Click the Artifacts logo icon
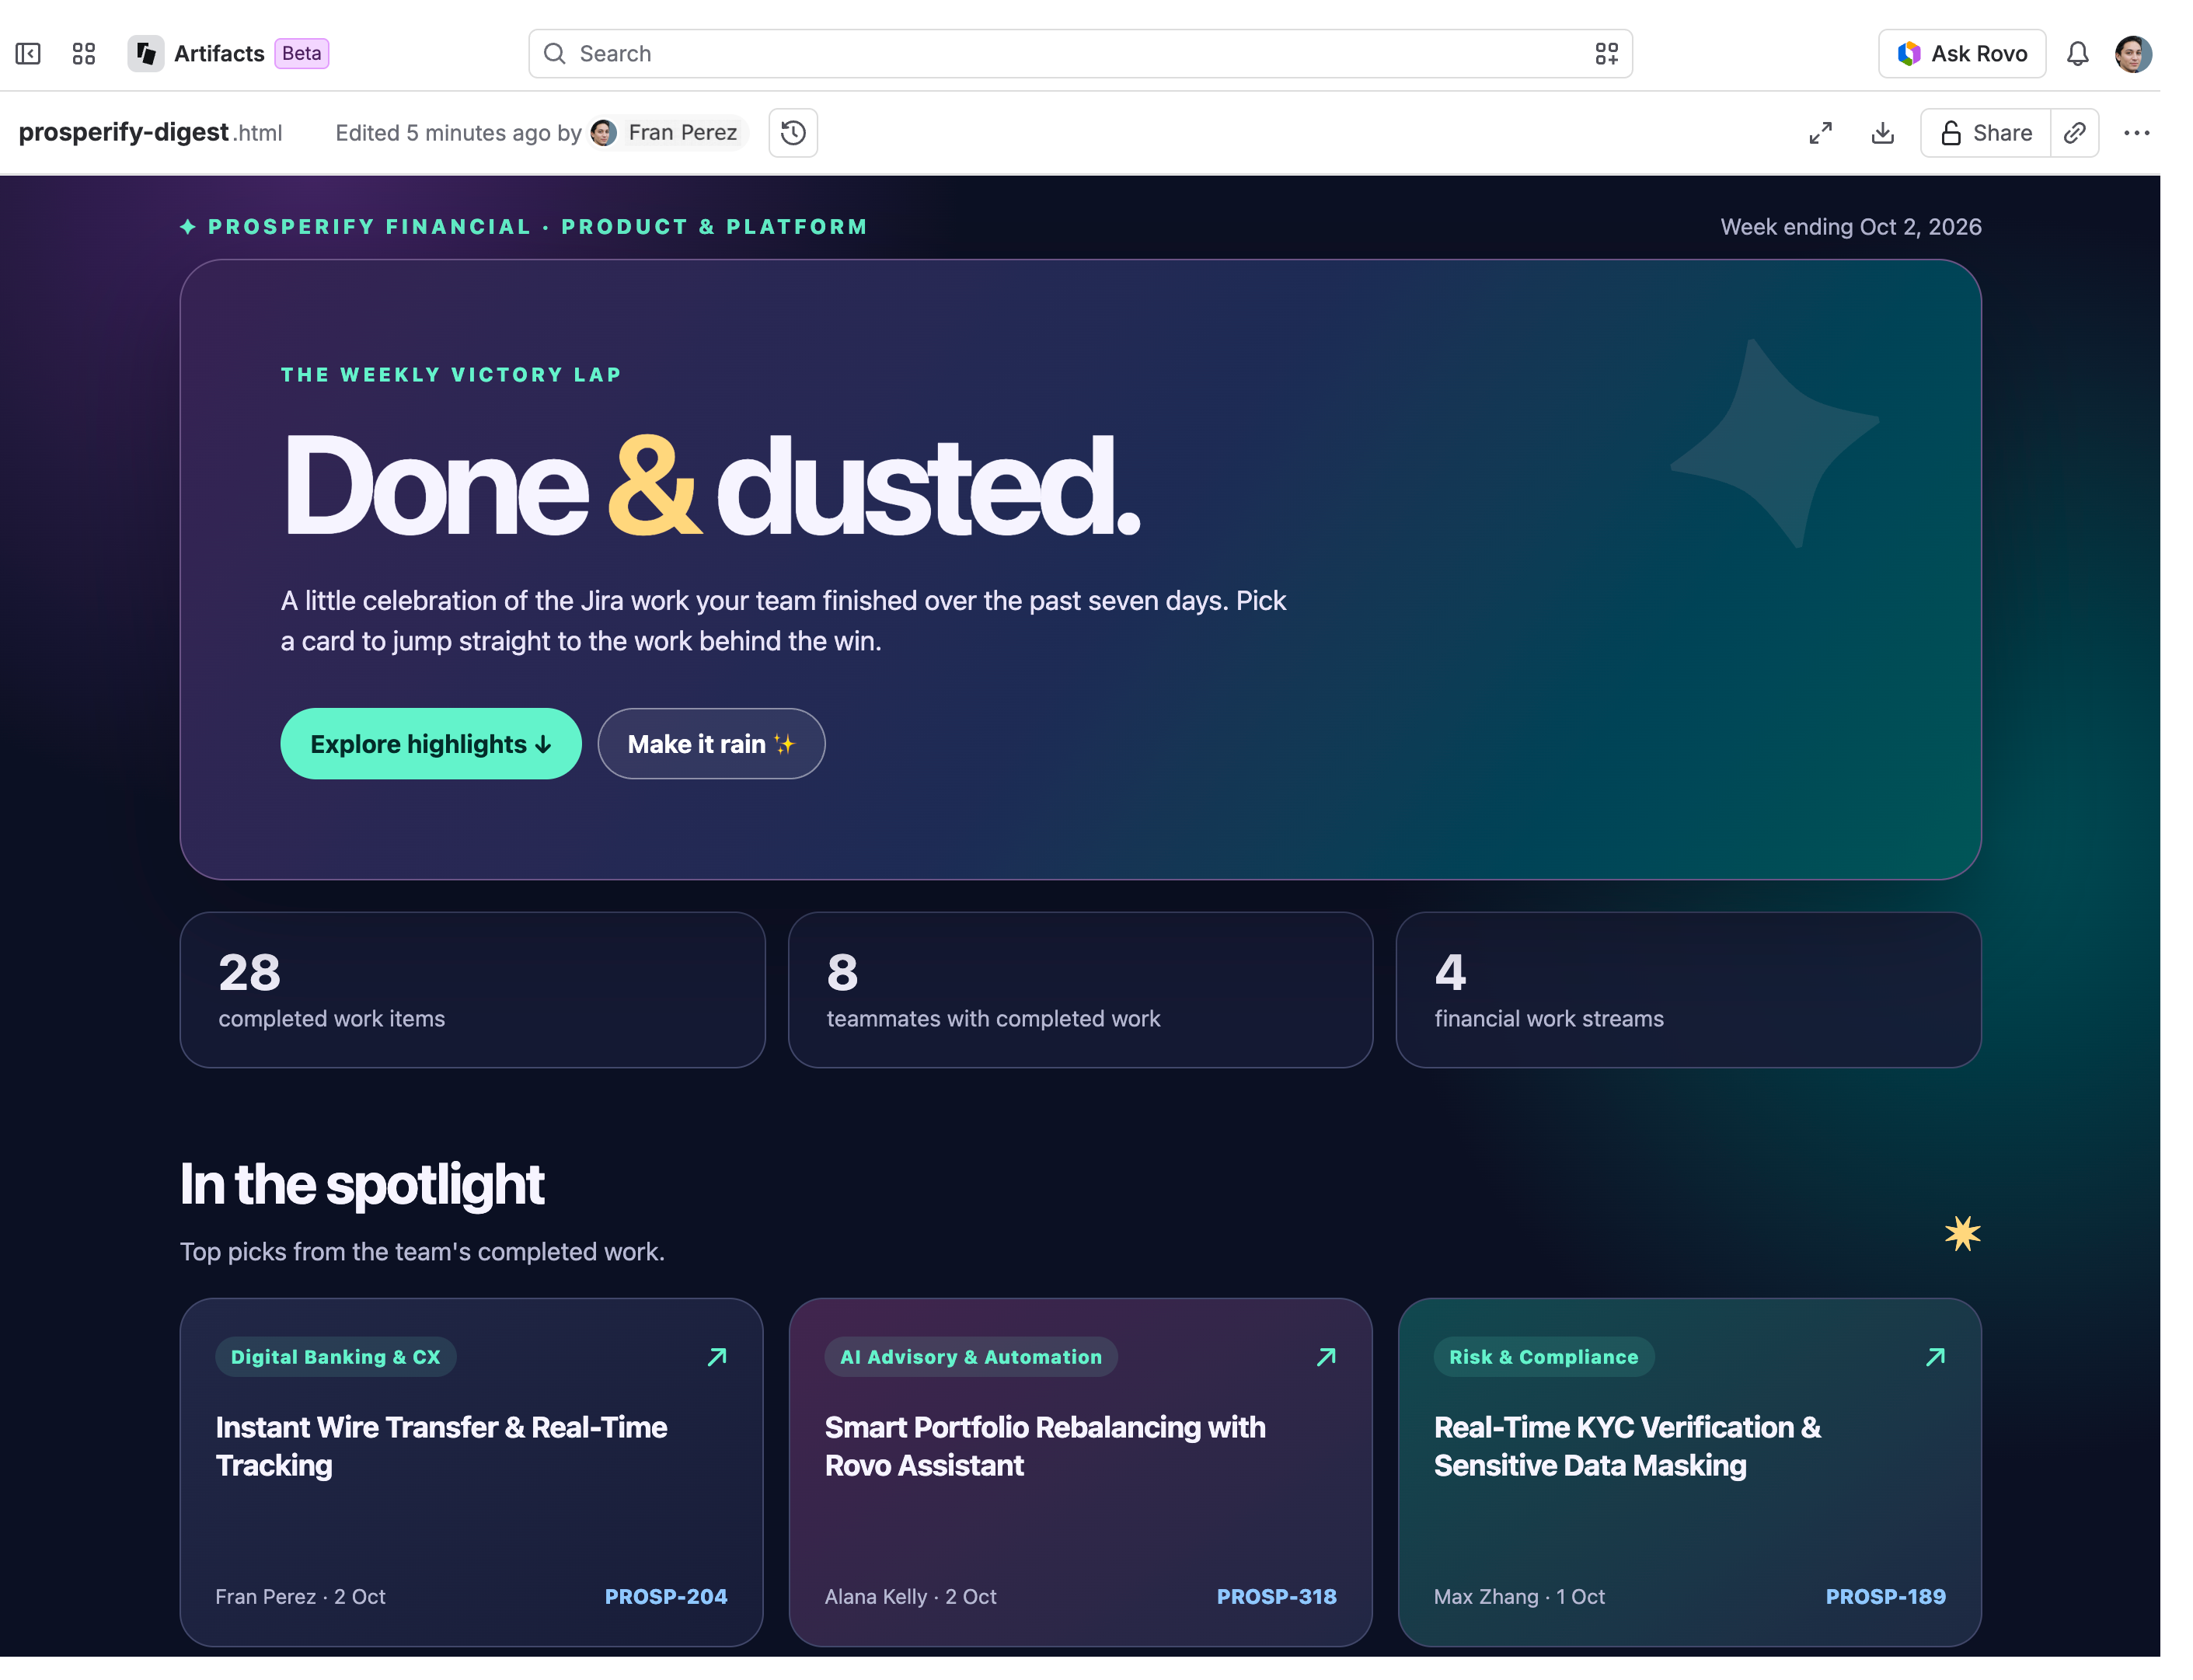 click(146, 54)
